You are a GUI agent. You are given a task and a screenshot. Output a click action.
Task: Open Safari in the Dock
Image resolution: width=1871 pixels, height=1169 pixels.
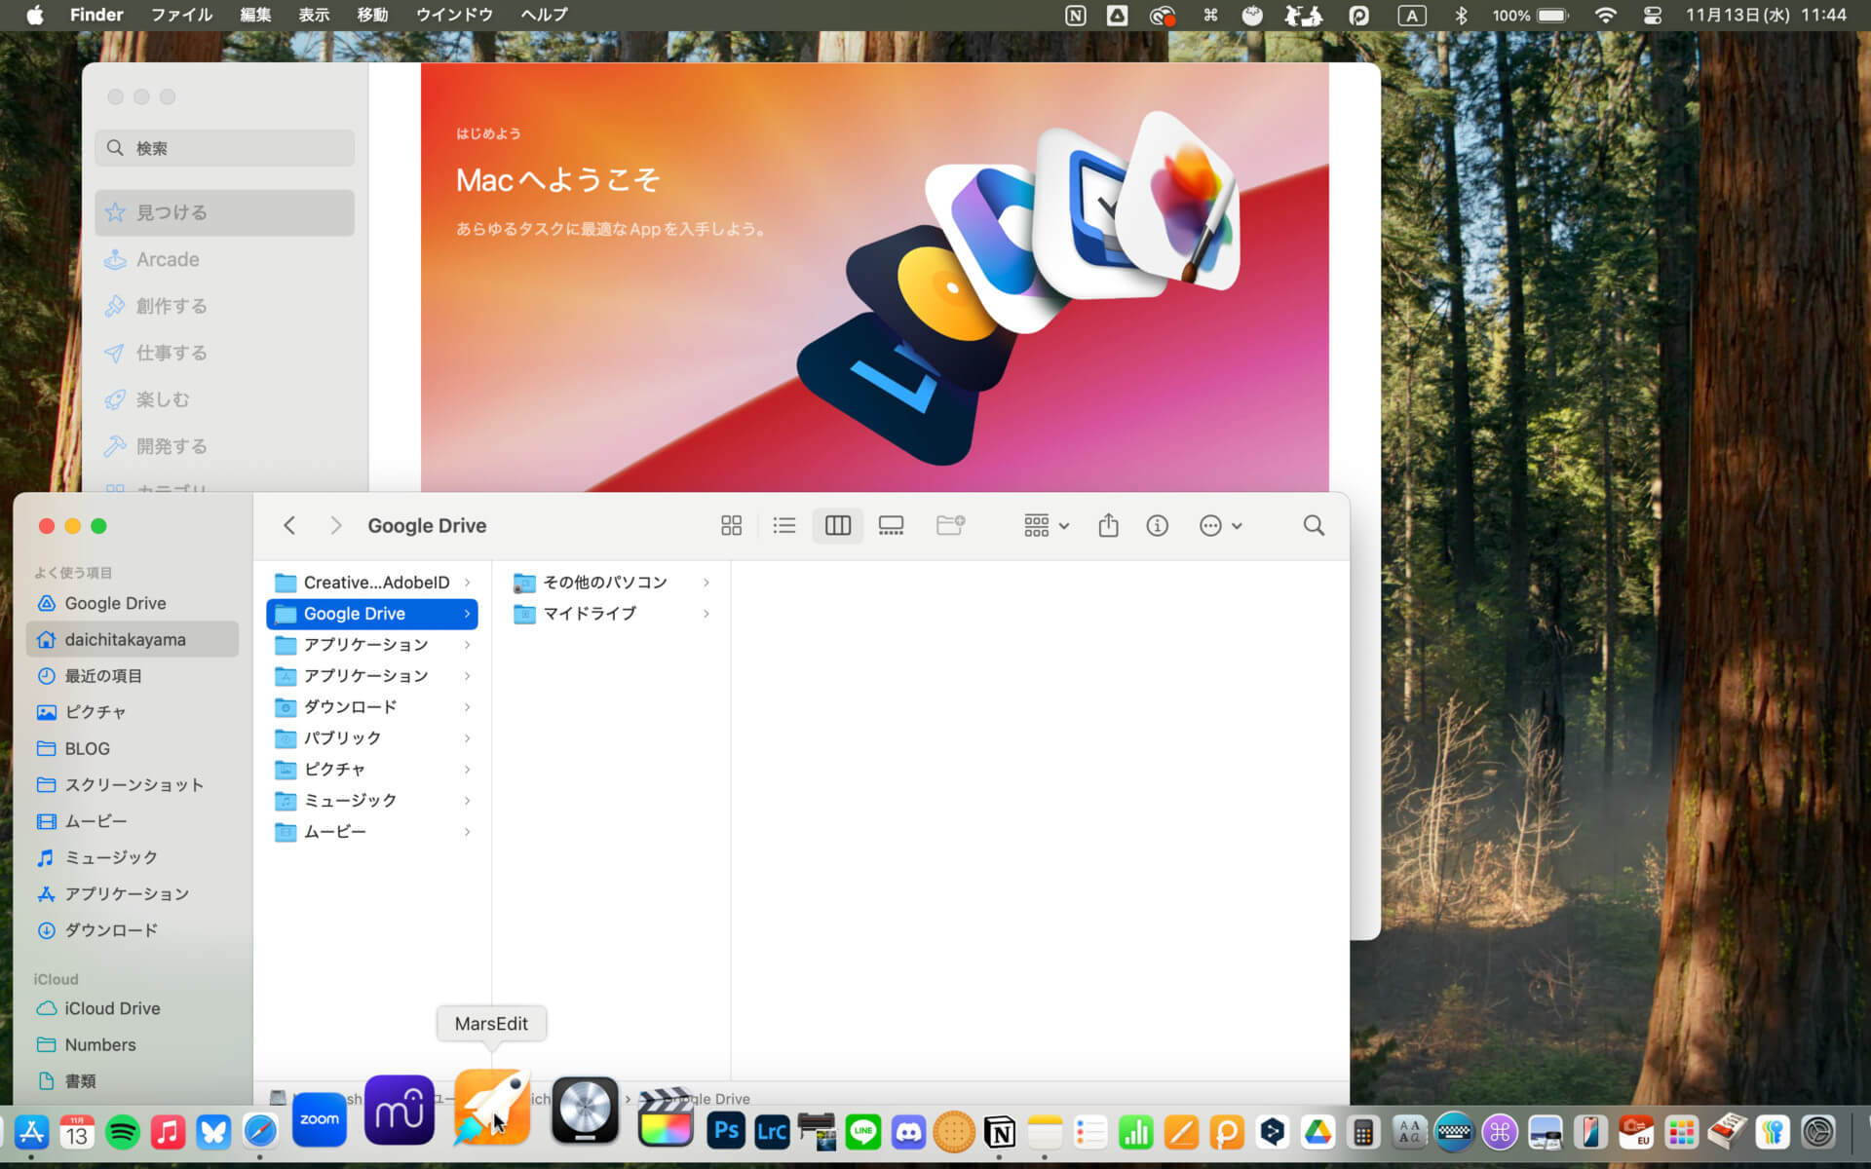(x=259, y=1132)
